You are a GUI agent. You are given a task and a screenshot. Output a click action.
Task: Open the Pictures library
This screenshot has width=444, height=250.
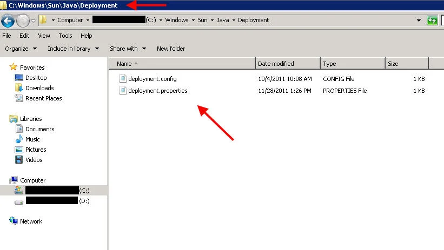click(x=36, y=150)
